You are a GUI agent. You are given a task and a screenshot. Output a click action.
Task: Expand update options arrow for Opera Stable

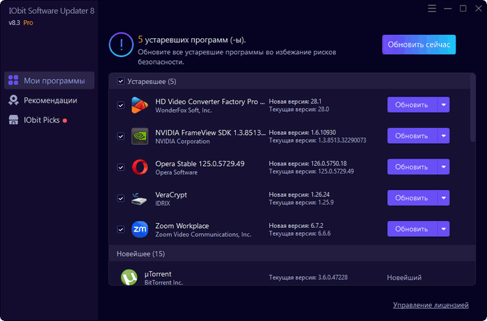pos(444,167)
